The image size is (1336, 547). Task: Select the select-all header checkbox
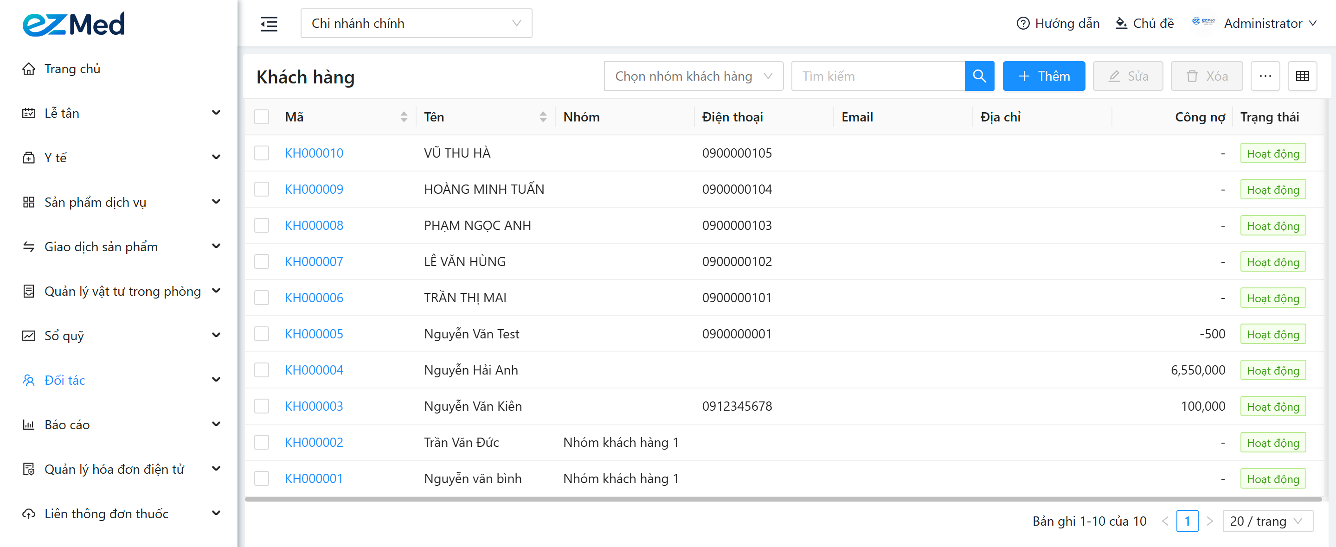tap(261, 117)
